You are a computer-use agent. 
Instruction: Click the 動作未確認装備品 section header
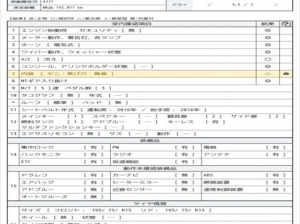click(150, 168)
